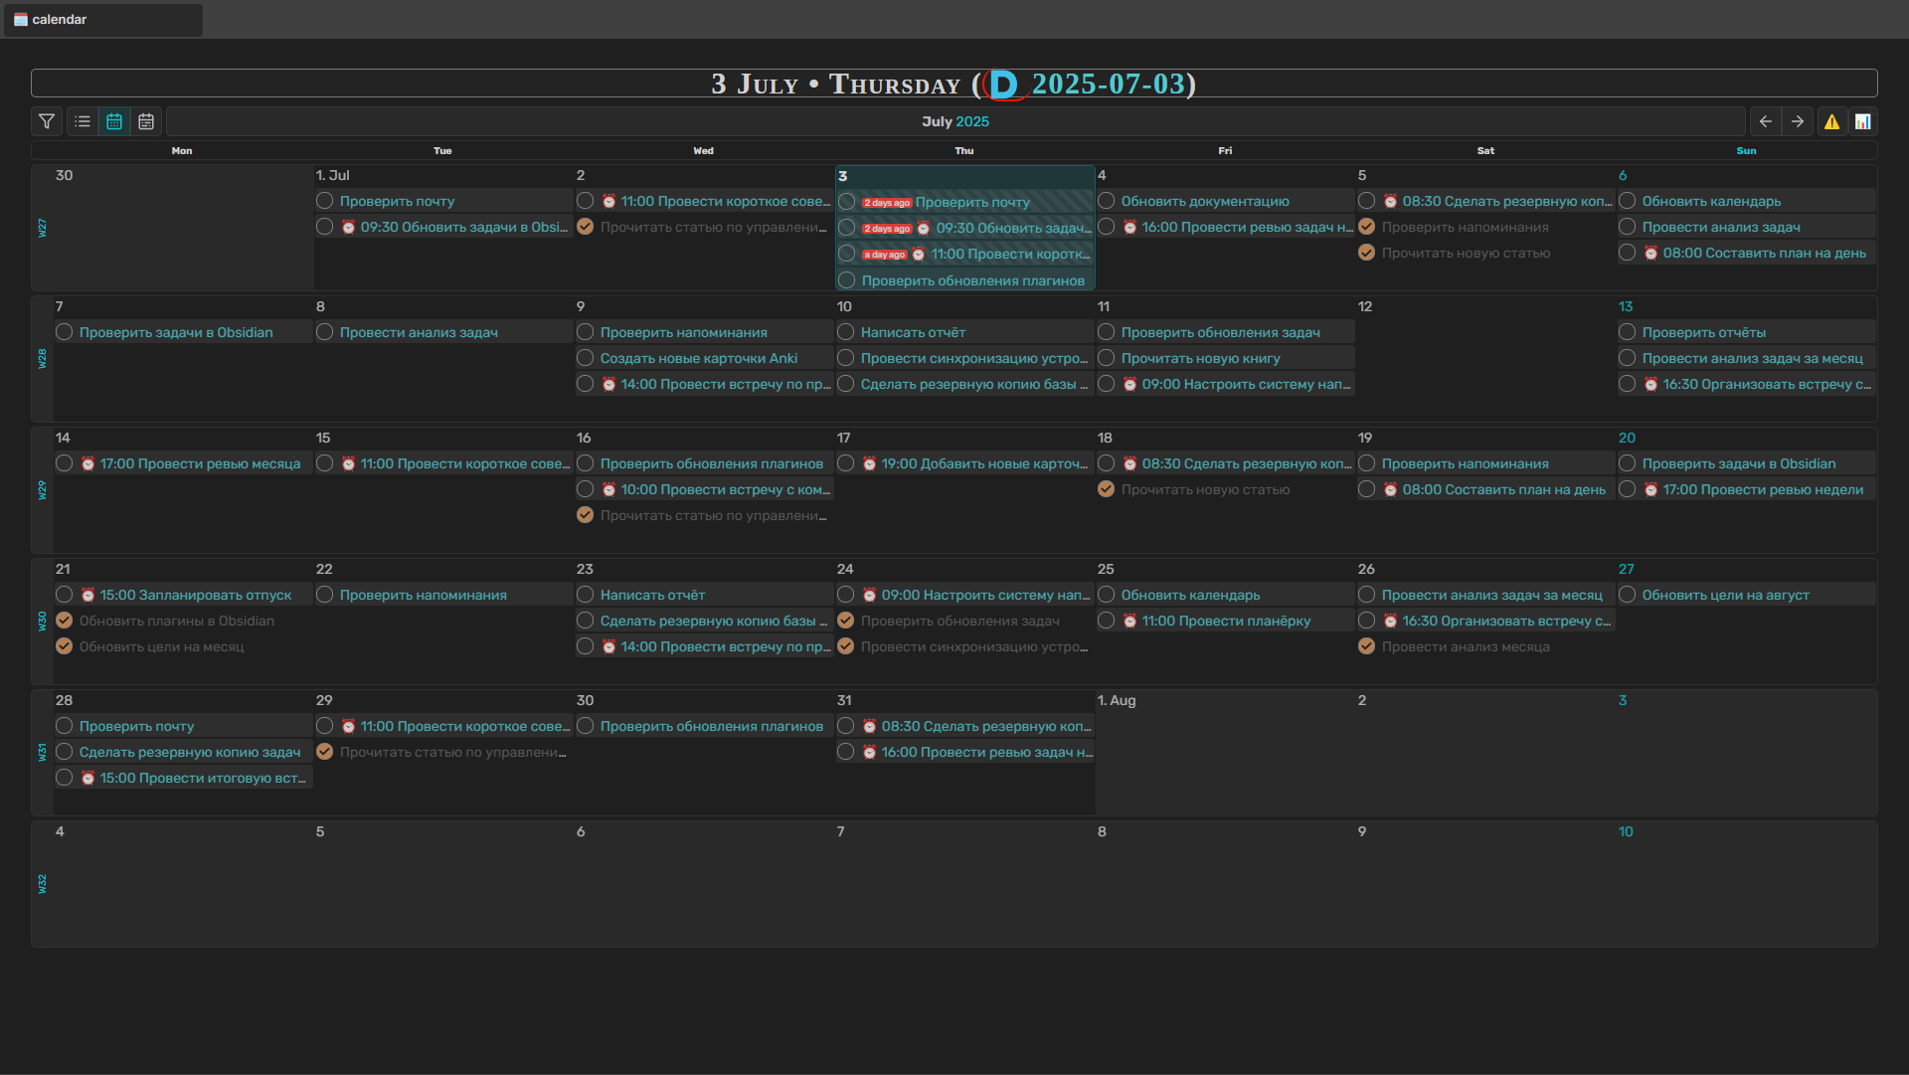Open the bar chart statistics icon

[1862, 121]
